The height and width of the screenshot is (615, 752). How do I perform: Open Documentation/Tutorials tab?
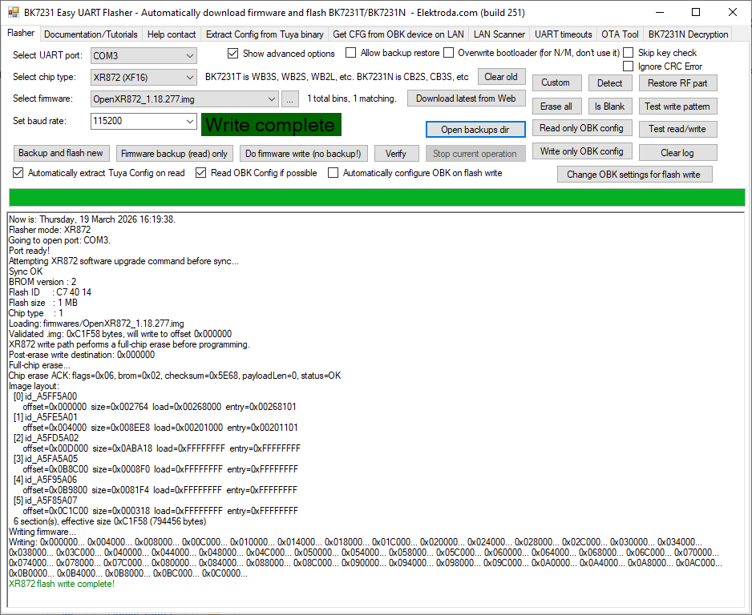click(x=91, y=34)
